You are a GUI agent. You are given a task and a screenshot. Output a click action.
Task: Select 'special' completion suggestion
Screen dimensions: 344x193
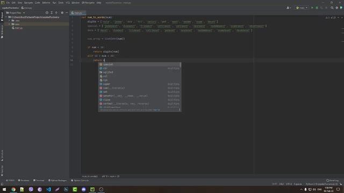140,64
